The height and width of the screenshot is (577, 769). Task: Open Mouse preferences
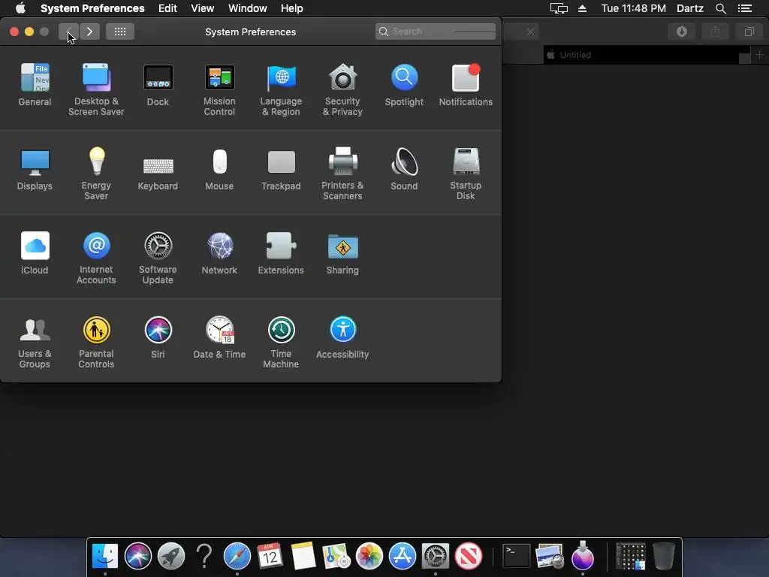coord(219,169)
